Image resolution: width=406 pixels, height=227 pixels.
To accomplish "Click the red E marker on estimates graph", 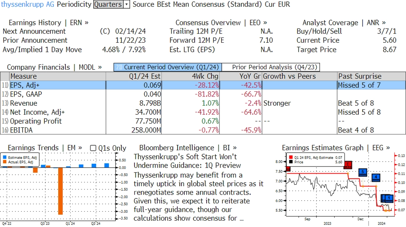I will tap(348, 165).
